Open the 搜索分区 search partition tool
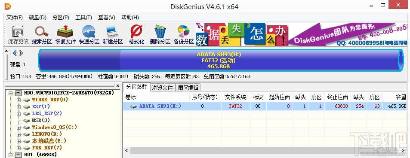The width and height of the screenshot is (410, 158). point(42,35)
